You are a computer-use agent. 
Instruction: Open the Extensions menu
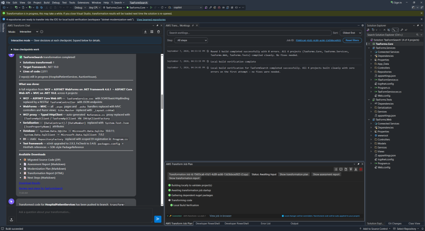click(83, 3)
